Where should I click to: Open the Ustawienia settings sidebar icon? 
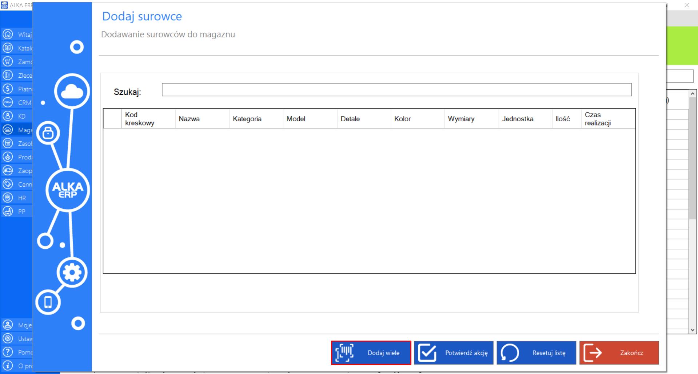(8, 338)
